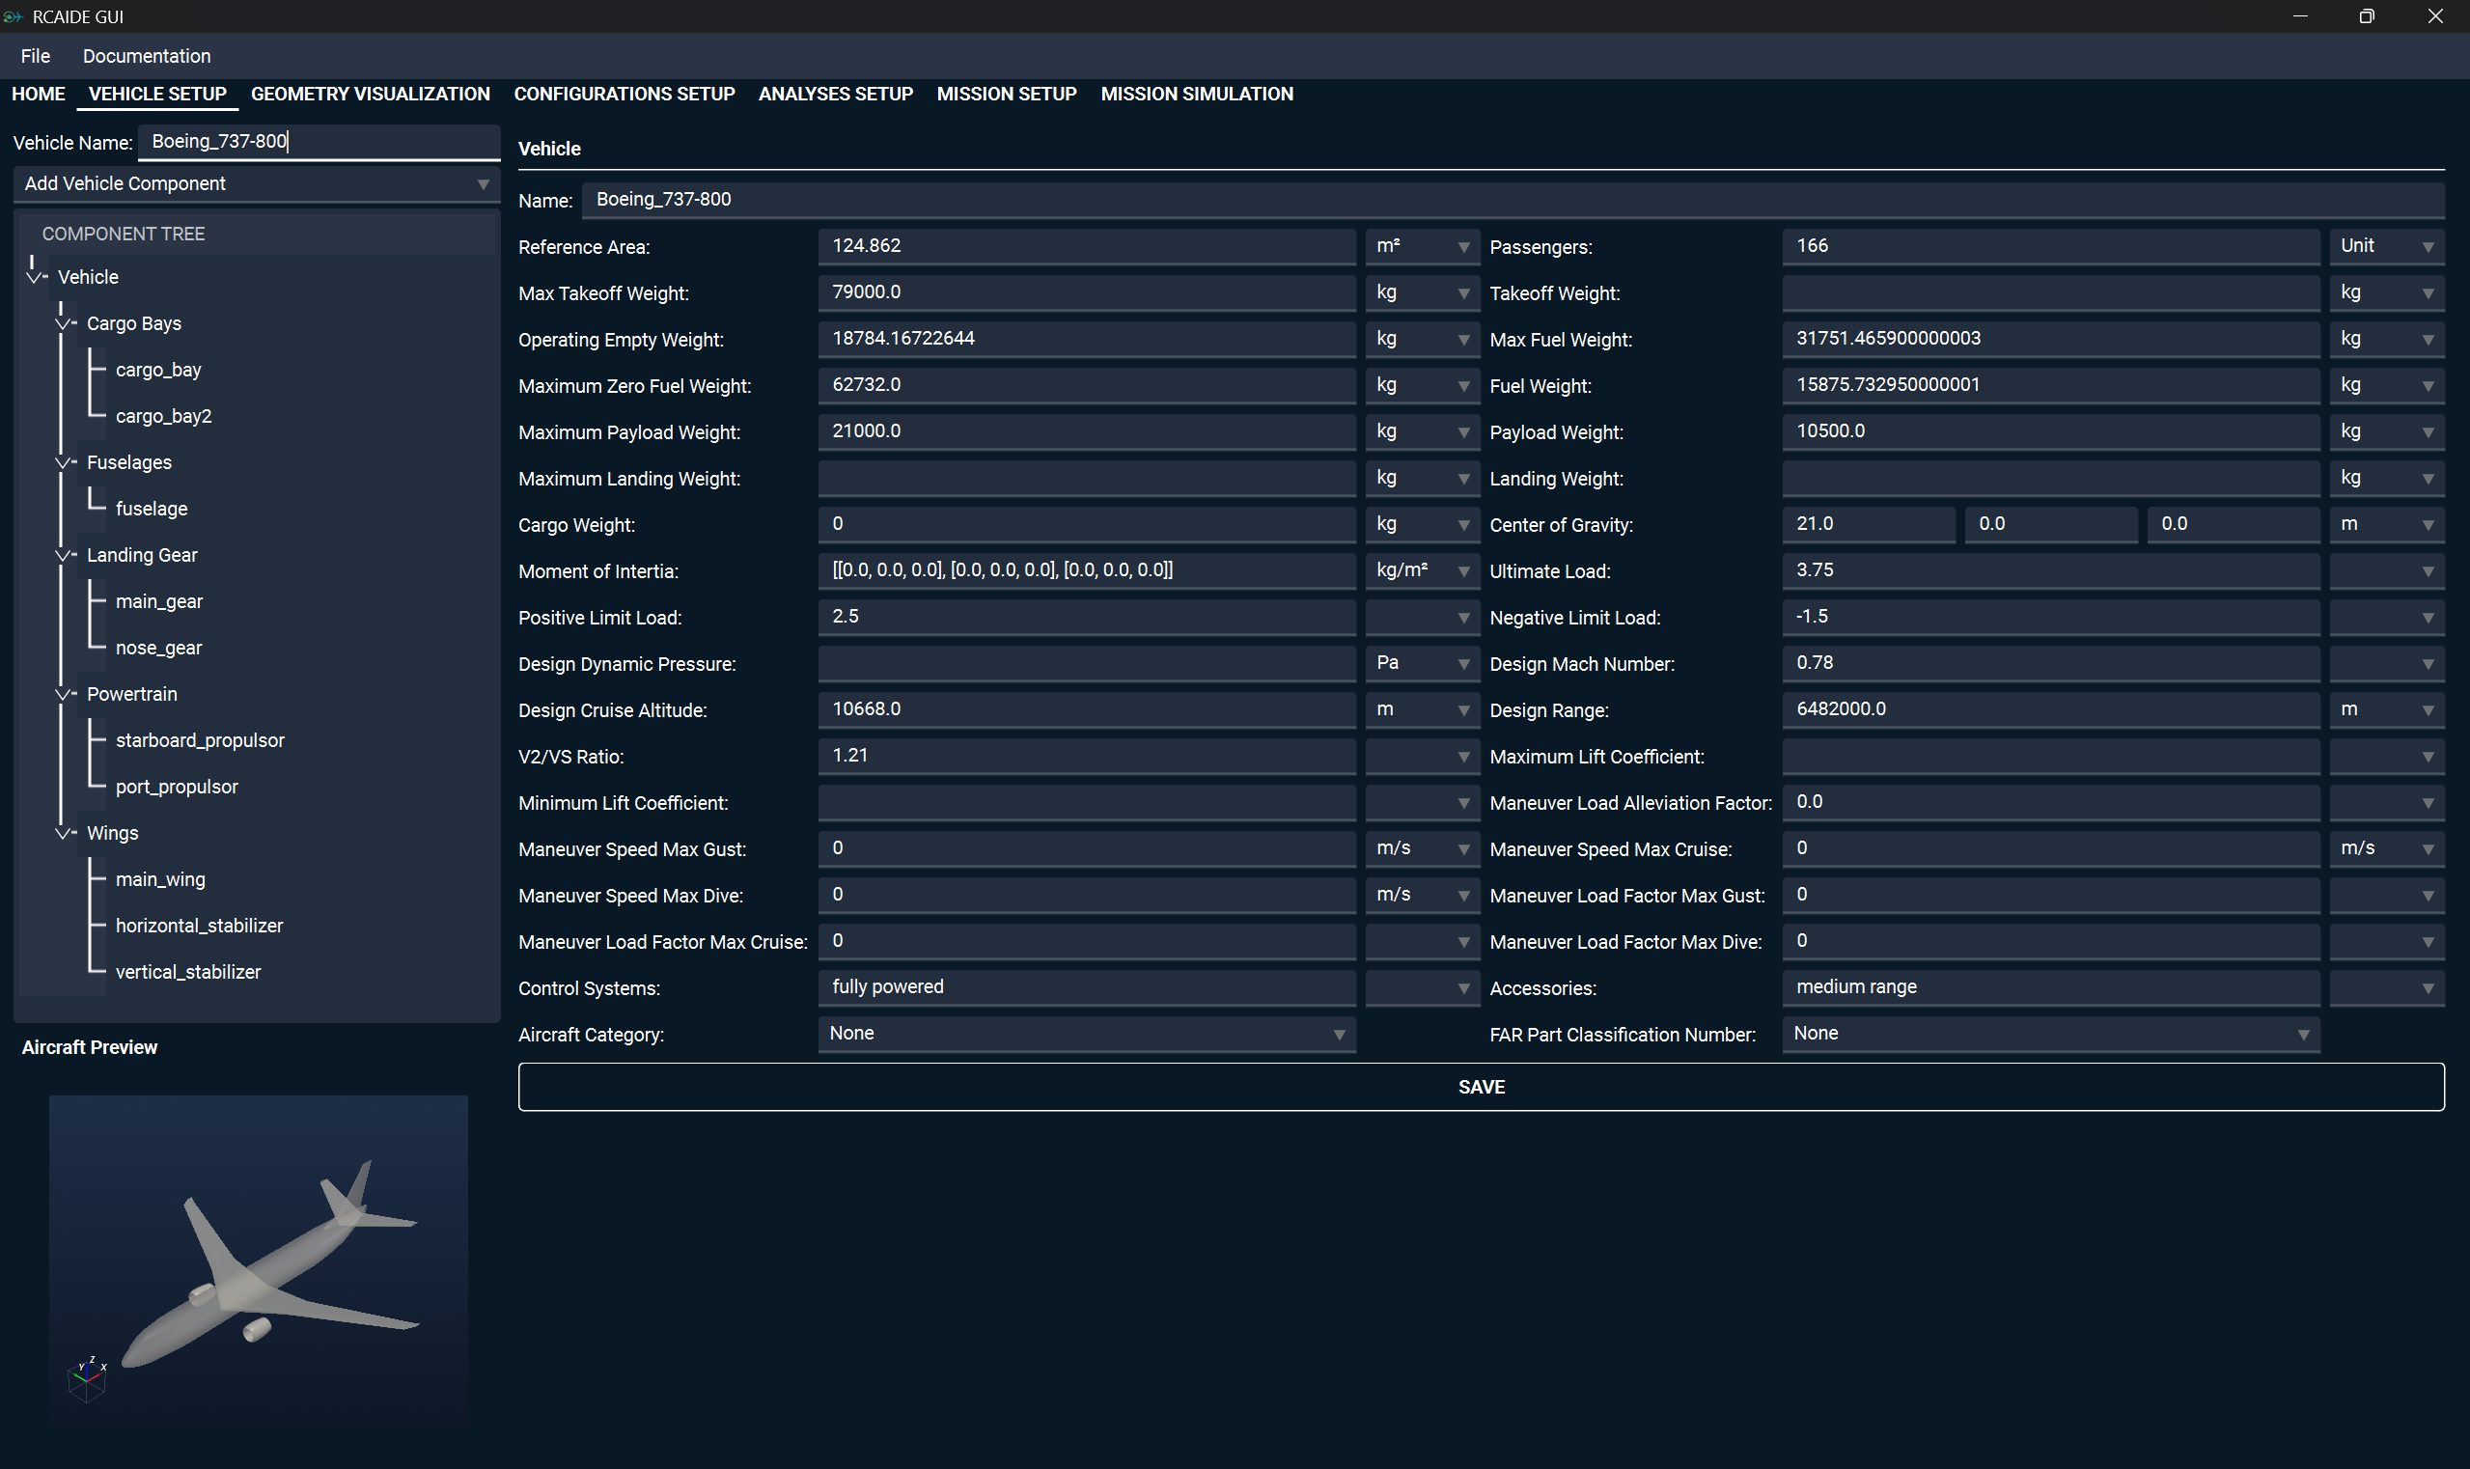The height and width of the screenshot is (1469, 2470).
Task: Select horizontal_stabilizer tree item
Action: click(199, 926)
